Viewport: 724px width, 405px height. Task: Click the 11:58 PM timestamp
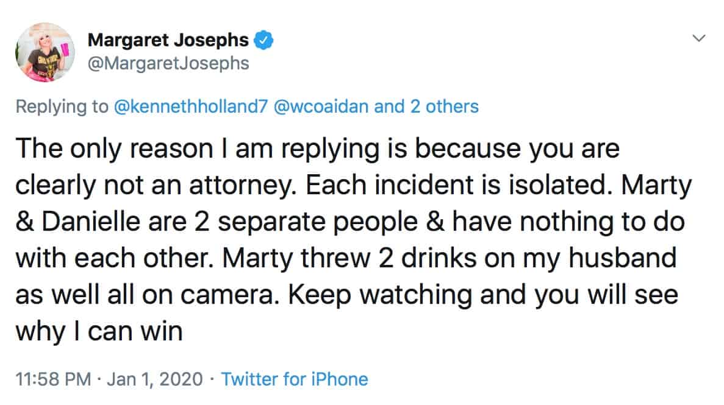[x=53, y=379]
